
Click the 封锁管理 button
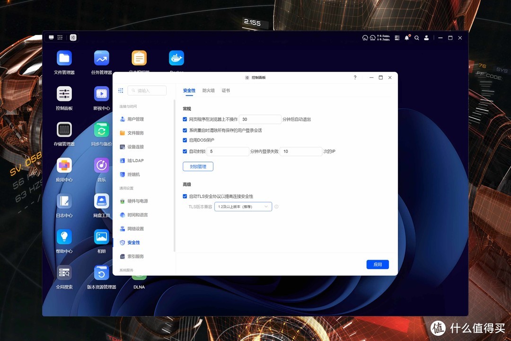coord(198,166)
